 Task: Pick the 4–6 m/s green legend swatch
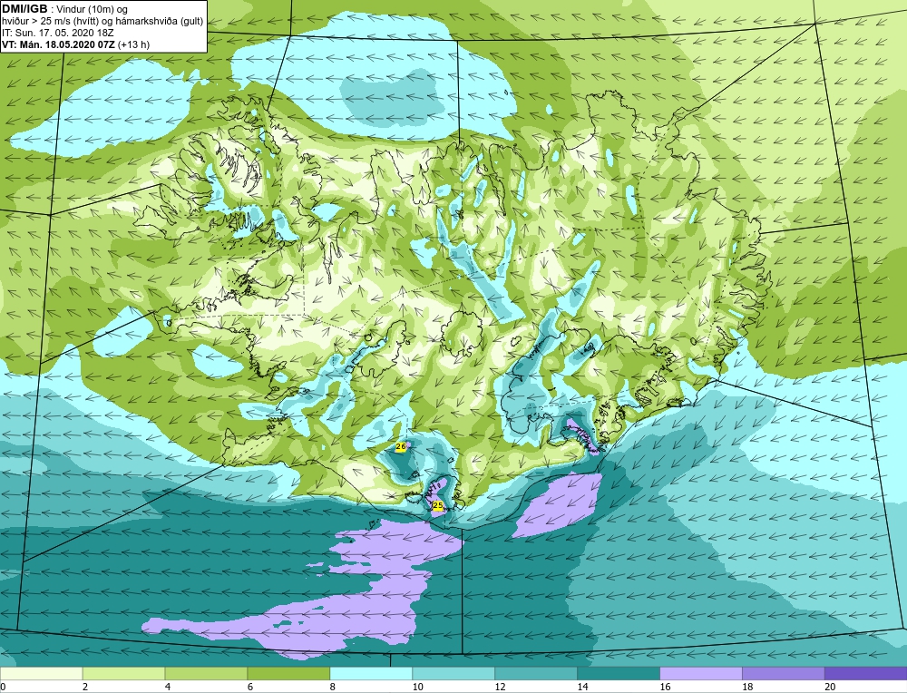click(x=206, y=673)
